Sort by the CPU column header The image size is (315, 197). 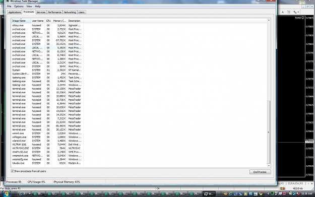point(48,21)
